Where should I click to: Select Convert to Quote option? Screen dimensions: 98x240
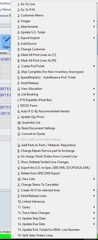(x=54, y=134)
